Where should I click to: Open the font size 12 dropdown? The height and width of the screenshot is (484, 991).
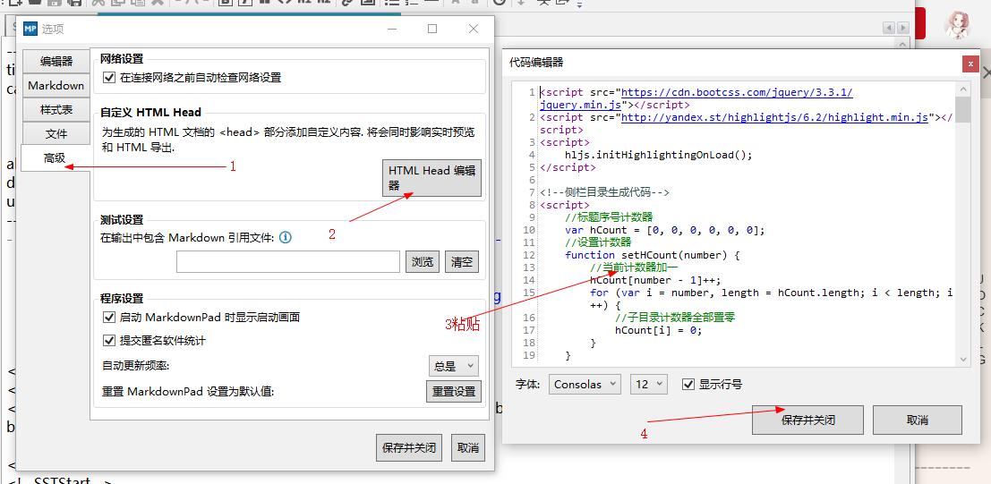point(648,384)
